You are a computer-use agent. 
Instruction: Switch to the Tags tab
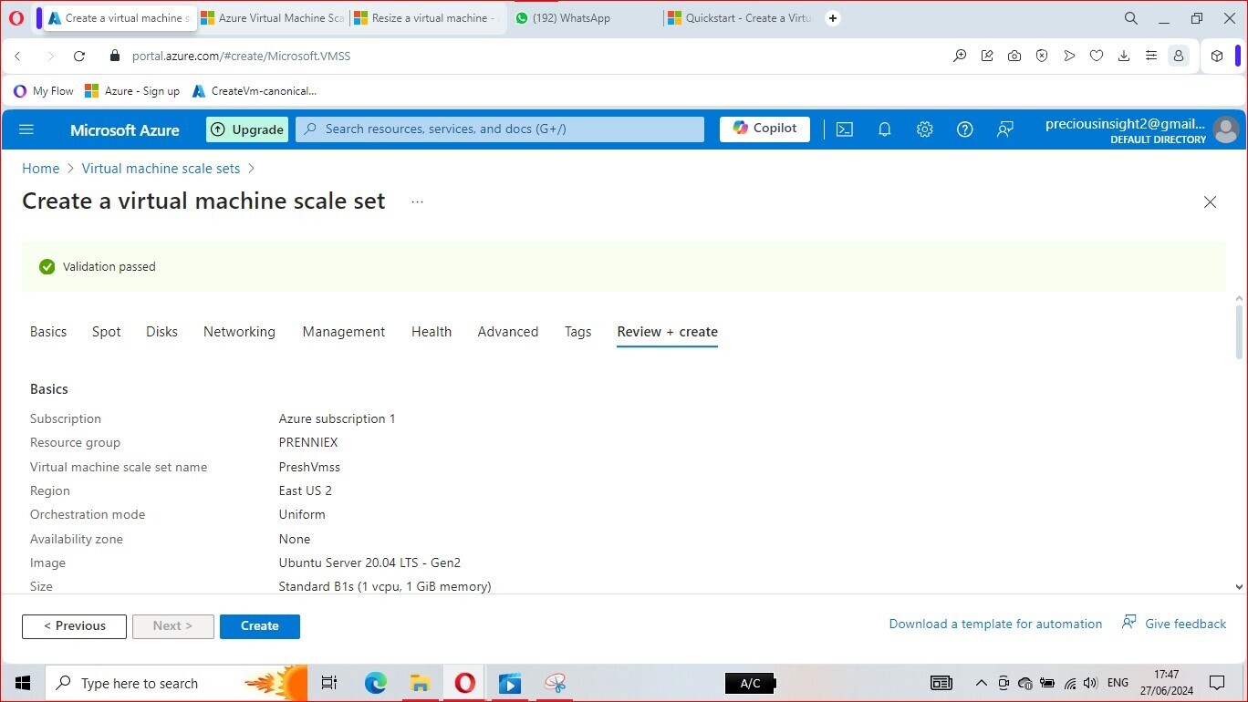577,332
